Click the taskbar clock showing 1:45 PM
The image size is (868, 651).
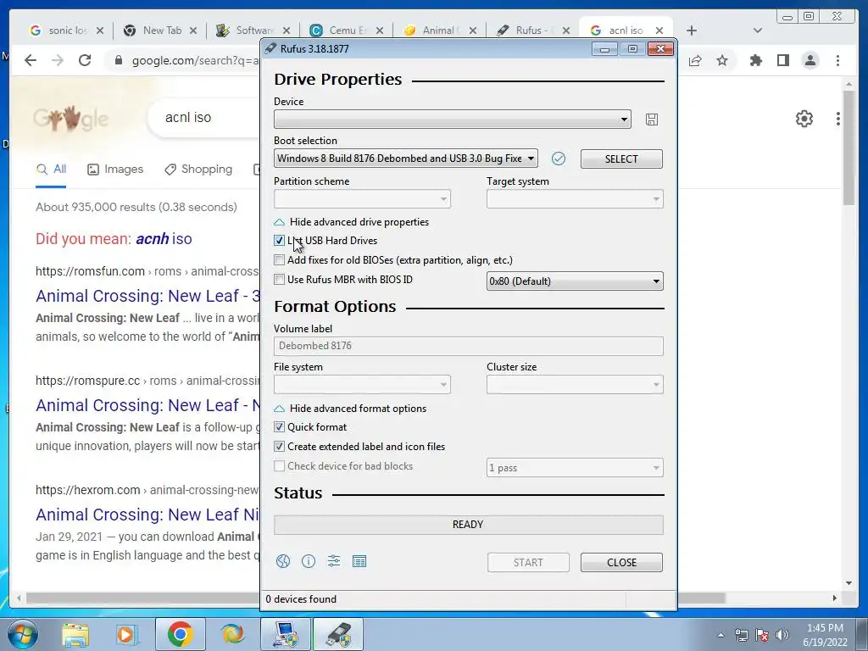click(x=825, y=635)
